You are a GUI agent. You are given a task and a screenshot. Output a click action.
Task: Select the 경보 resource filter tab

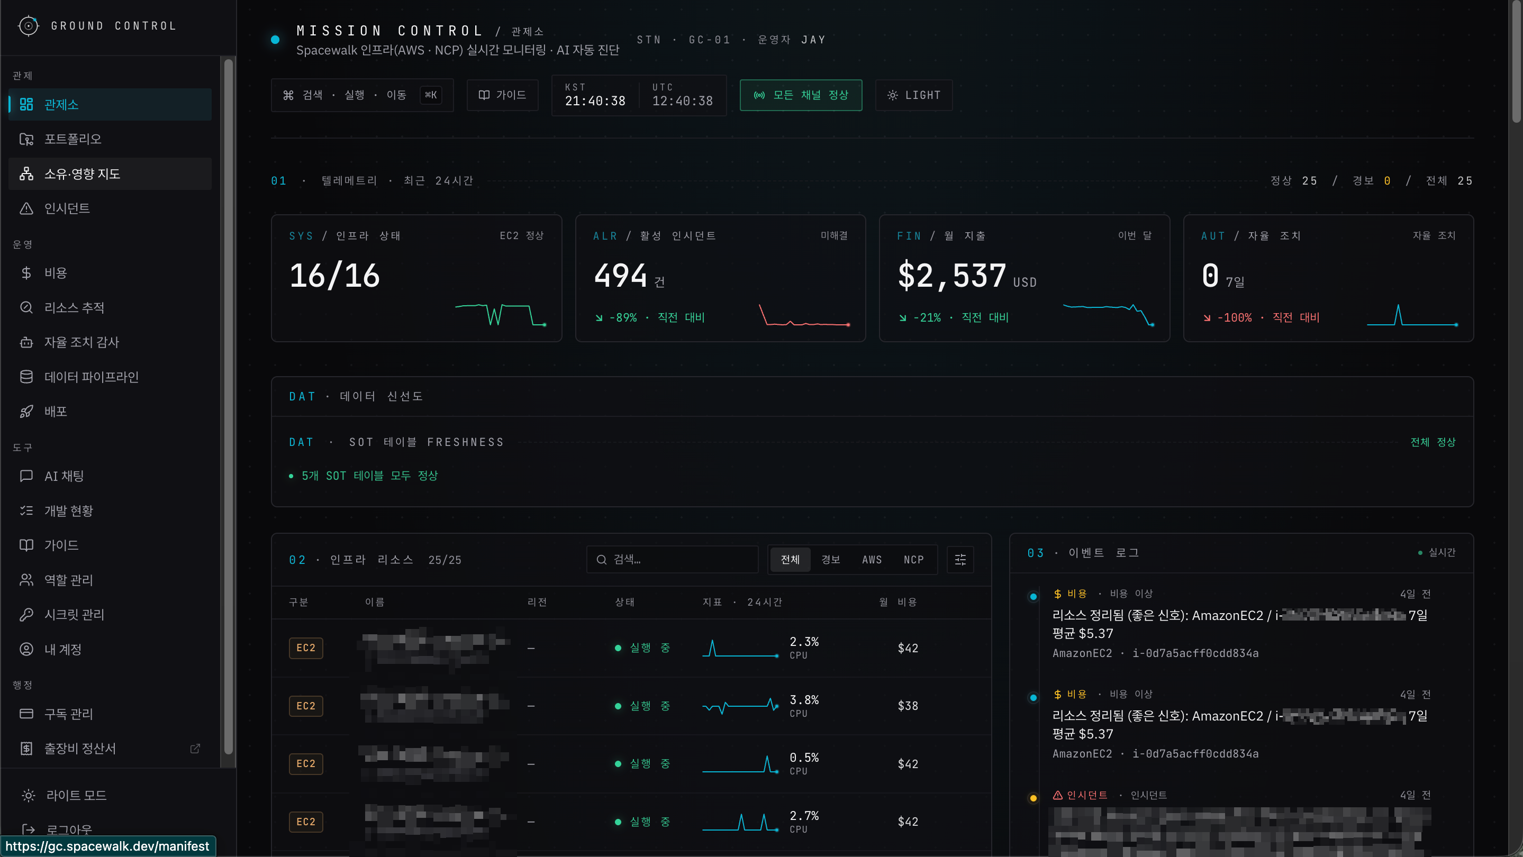(830, 560)
